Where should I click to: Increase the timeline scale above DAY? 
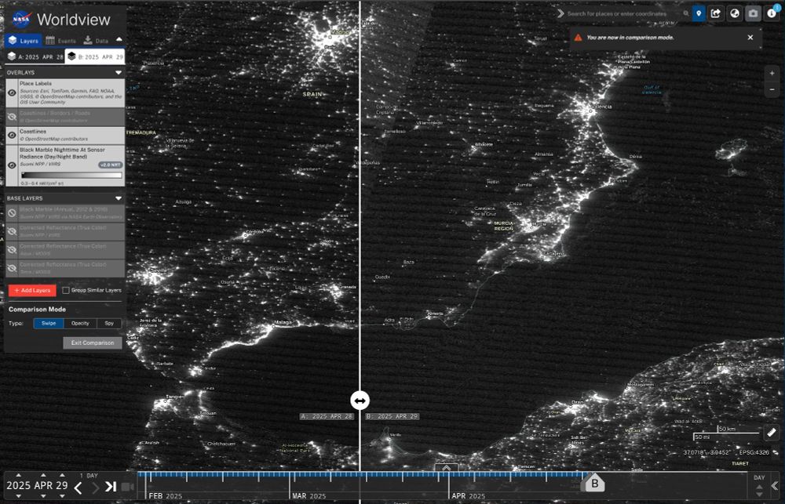coord(759,487)
